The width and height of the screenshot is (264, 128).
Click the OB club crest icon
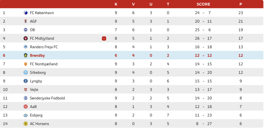point(26,30)
